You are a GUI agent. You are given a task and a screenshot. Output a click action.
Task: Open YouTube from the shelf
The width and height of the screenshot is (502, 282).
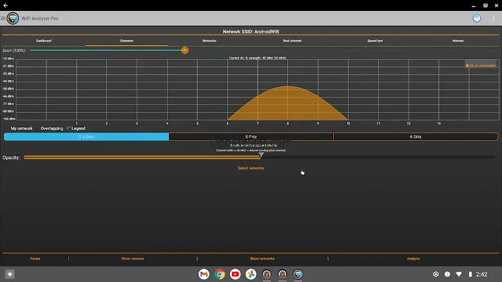(235, 274)
